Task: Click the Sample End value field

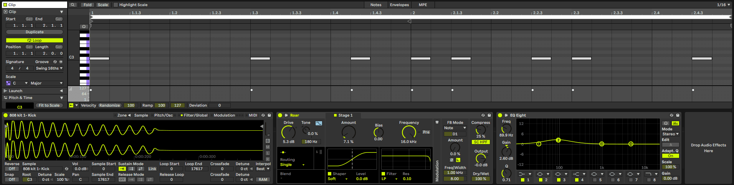Action: pos(103,179)
